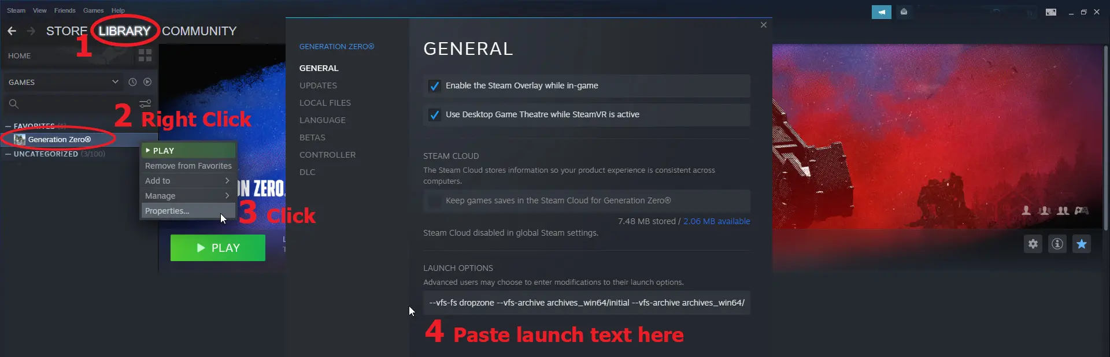Select the DLC section
The image size is (1110, 357).
[308, 172]
